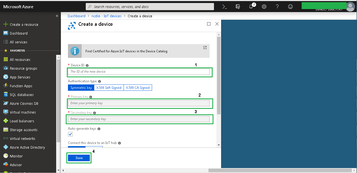Click the Device ID info icon
Viewport: 357px width, 173px height.
[x=87, y=66]
